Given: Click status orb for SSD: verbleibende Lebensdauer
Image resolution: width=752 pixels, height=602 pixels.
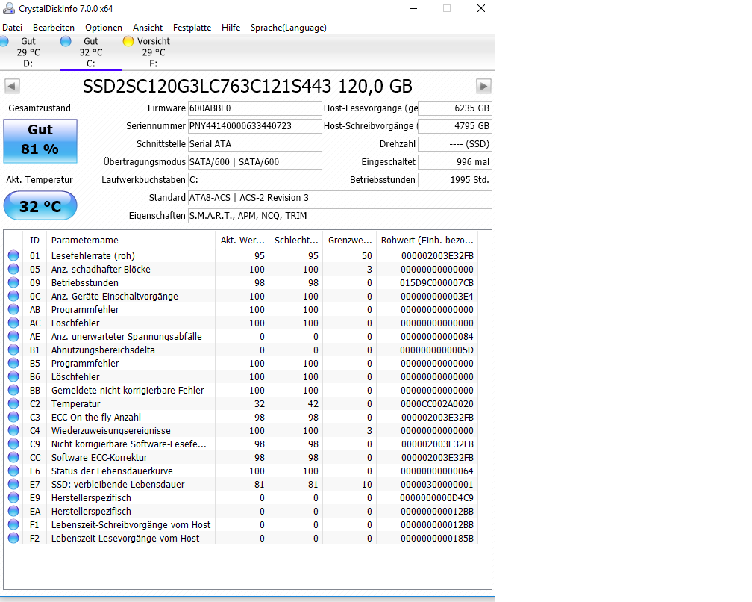Looking at the screenshot, I should 13,485.
